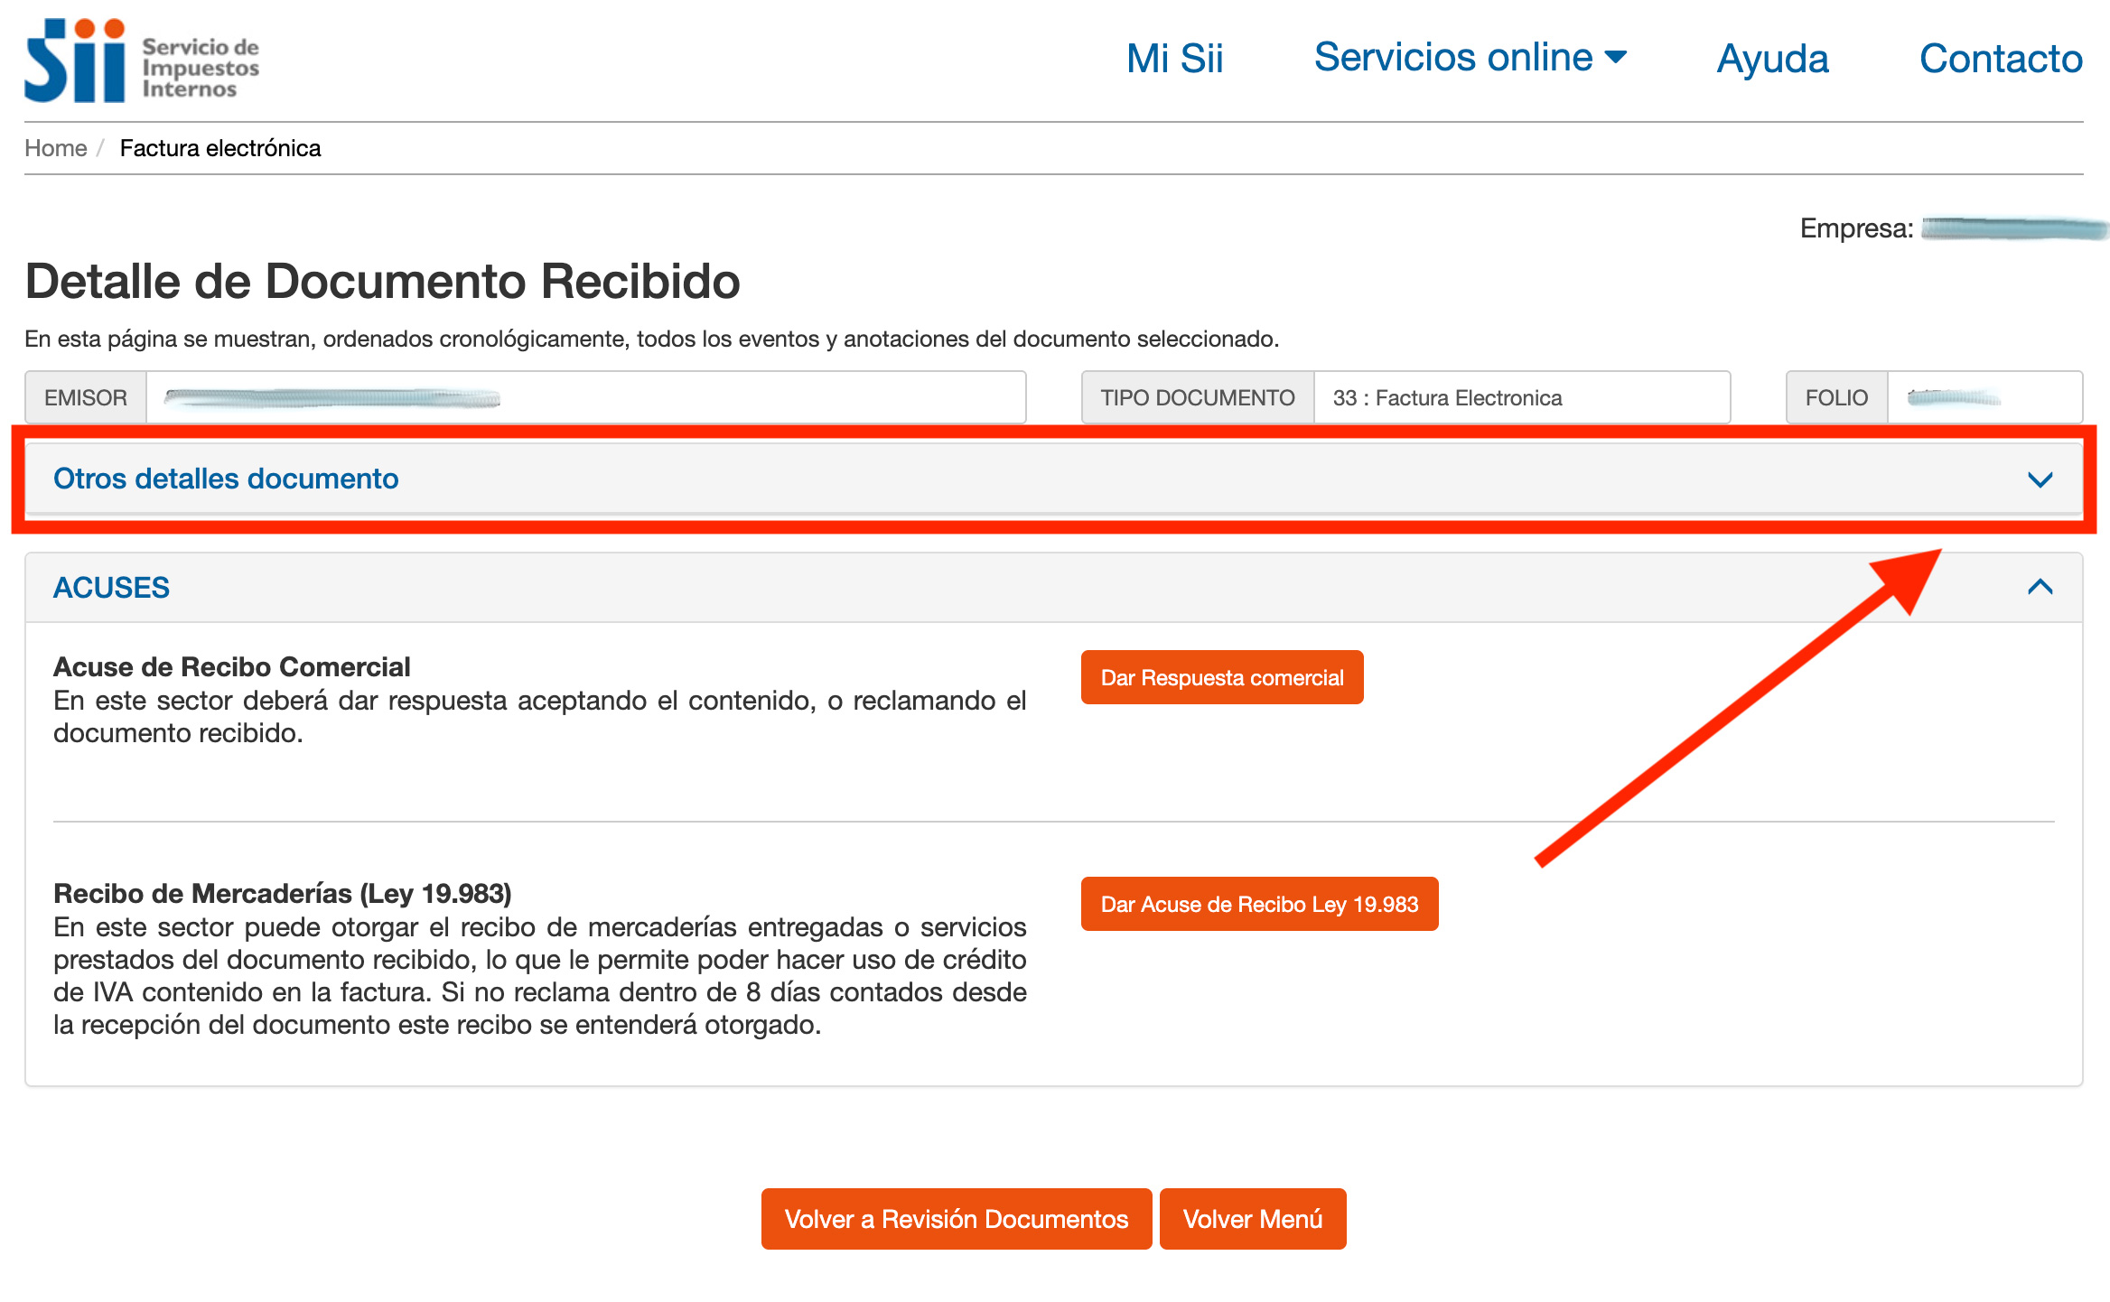Click the TIPO DOCUMENTO label

coord(1198,397)
